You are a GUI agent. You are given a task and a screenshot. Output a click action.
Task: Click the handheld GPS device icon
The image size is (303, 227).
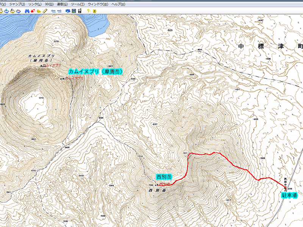(80, 11)
